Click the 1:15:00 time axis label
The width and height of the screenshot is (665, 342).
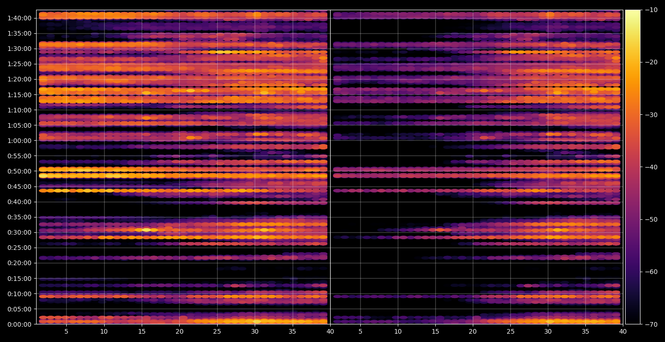pyautogui.click(x=19, y=95)
